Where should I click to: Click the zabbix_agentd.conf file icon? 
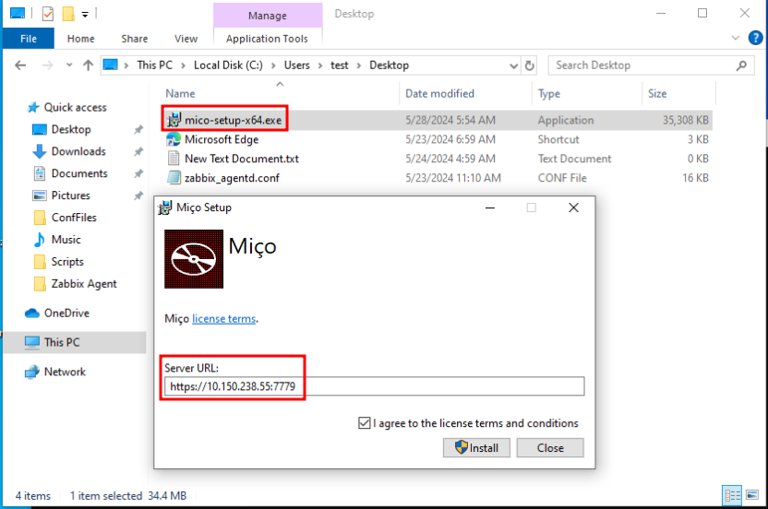tap(174, 178)
